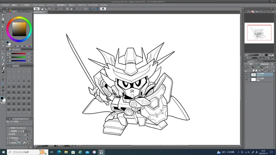Image resolution: width=276 pixels, height=155 pixels.
Task: Click the red R color slider
Action: (19, 53)
